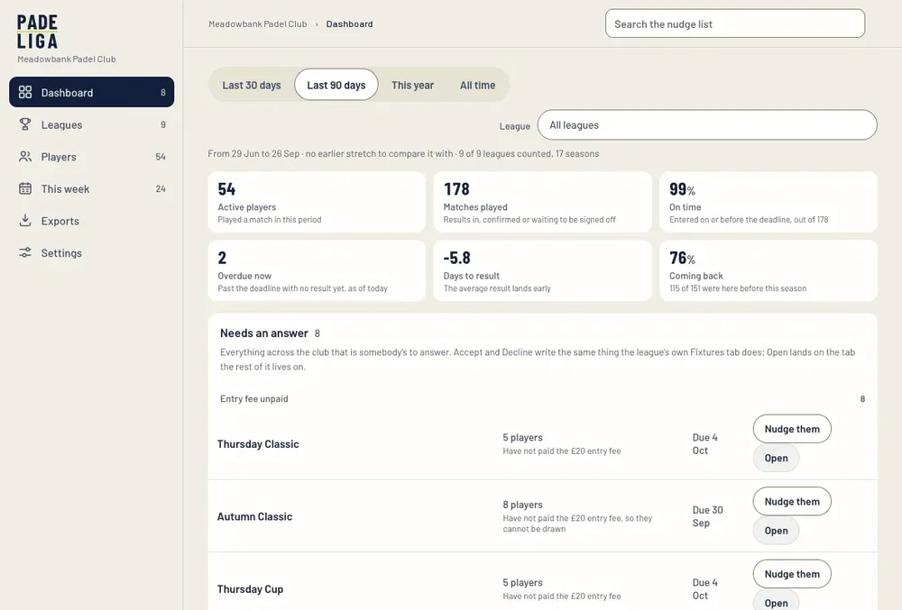
Task: Click the Autumn Classic league name
Action: click(254, 516)
